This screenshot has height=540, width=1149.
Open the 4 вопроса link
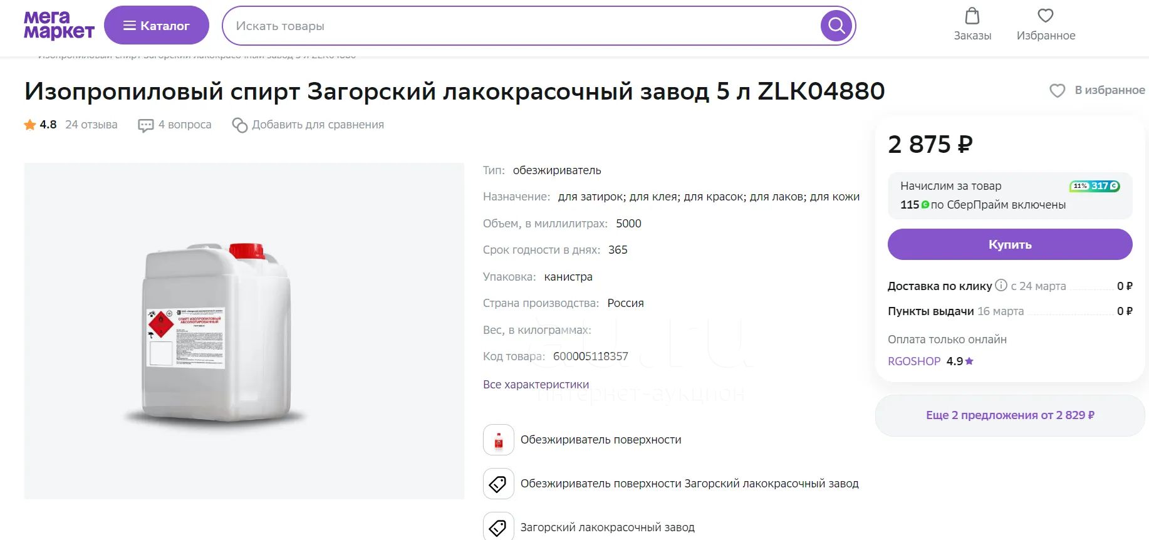[185, 125]
